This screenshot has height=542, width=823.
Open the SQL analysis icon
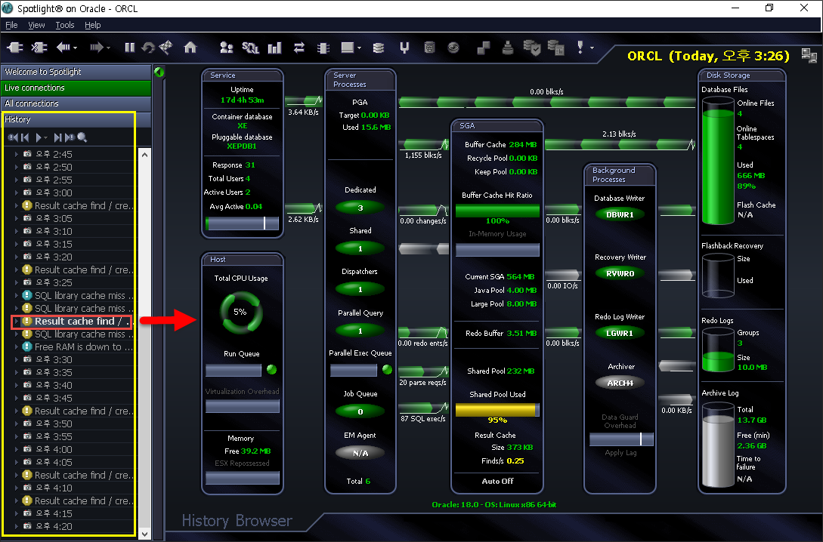(x=250, y=48)
